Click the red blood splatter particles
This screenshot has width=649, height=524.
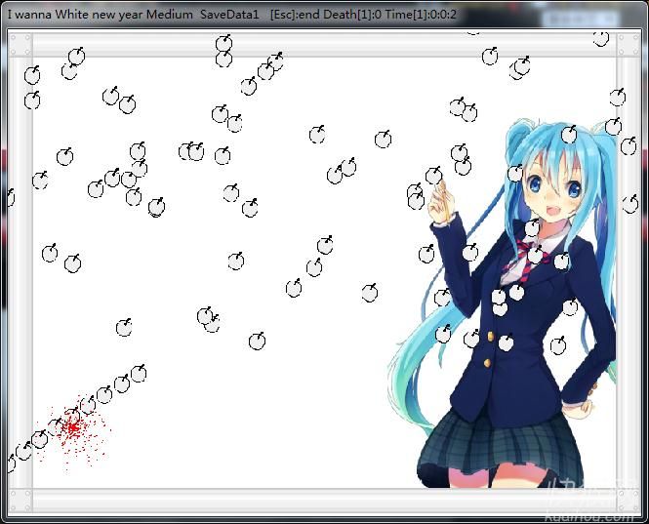[72, 427]
